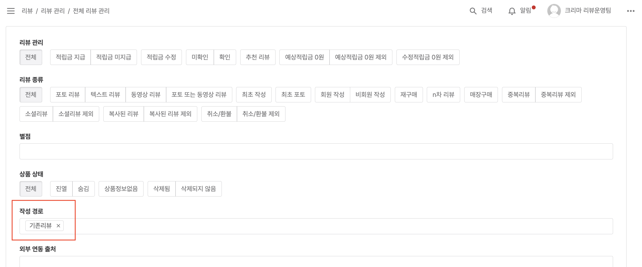642x267 pixels.
Task: Click the search magnifier icon
Action: [473, 11]
